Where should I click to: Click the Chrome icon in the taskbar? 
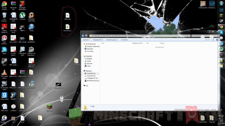tap(221, 27)
